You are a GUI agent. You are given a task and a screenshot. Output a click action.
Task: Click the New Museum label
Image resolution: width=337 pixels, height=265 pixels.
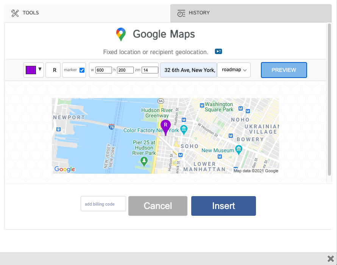click(x=217, y=150)
